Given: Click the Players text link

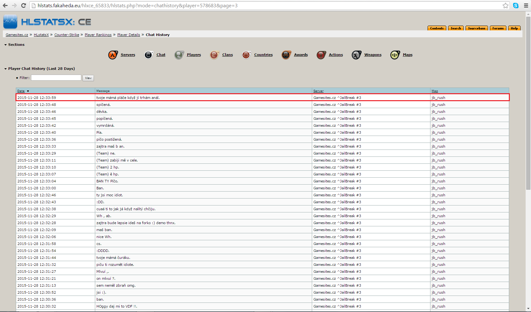Looking at the screenshot, I should 194,55.
